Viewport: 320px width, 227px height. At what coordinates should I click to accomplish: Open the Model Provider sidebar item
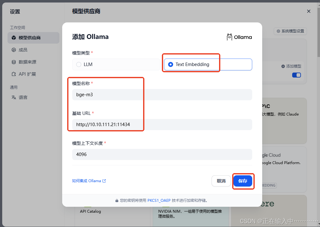pyautogui.click(x=33, y=38)
